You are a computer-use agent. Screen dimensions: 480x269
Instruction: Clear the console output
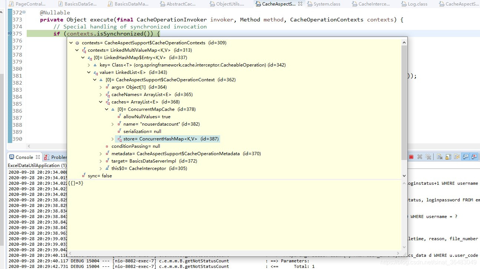(x=439, y=157)
